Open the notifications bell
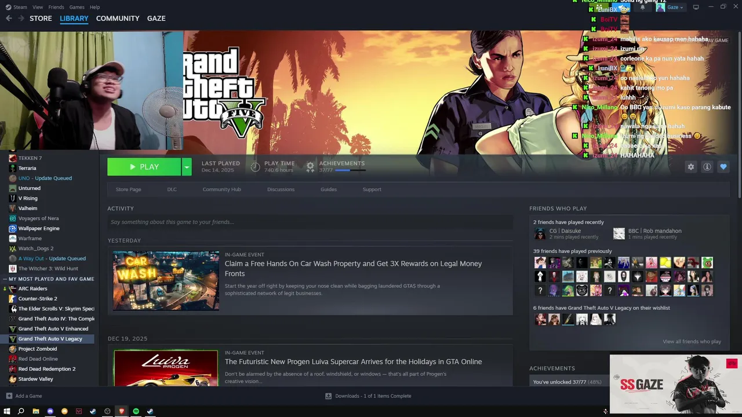Viewport: 742px width, 417px height. point(642,8)
